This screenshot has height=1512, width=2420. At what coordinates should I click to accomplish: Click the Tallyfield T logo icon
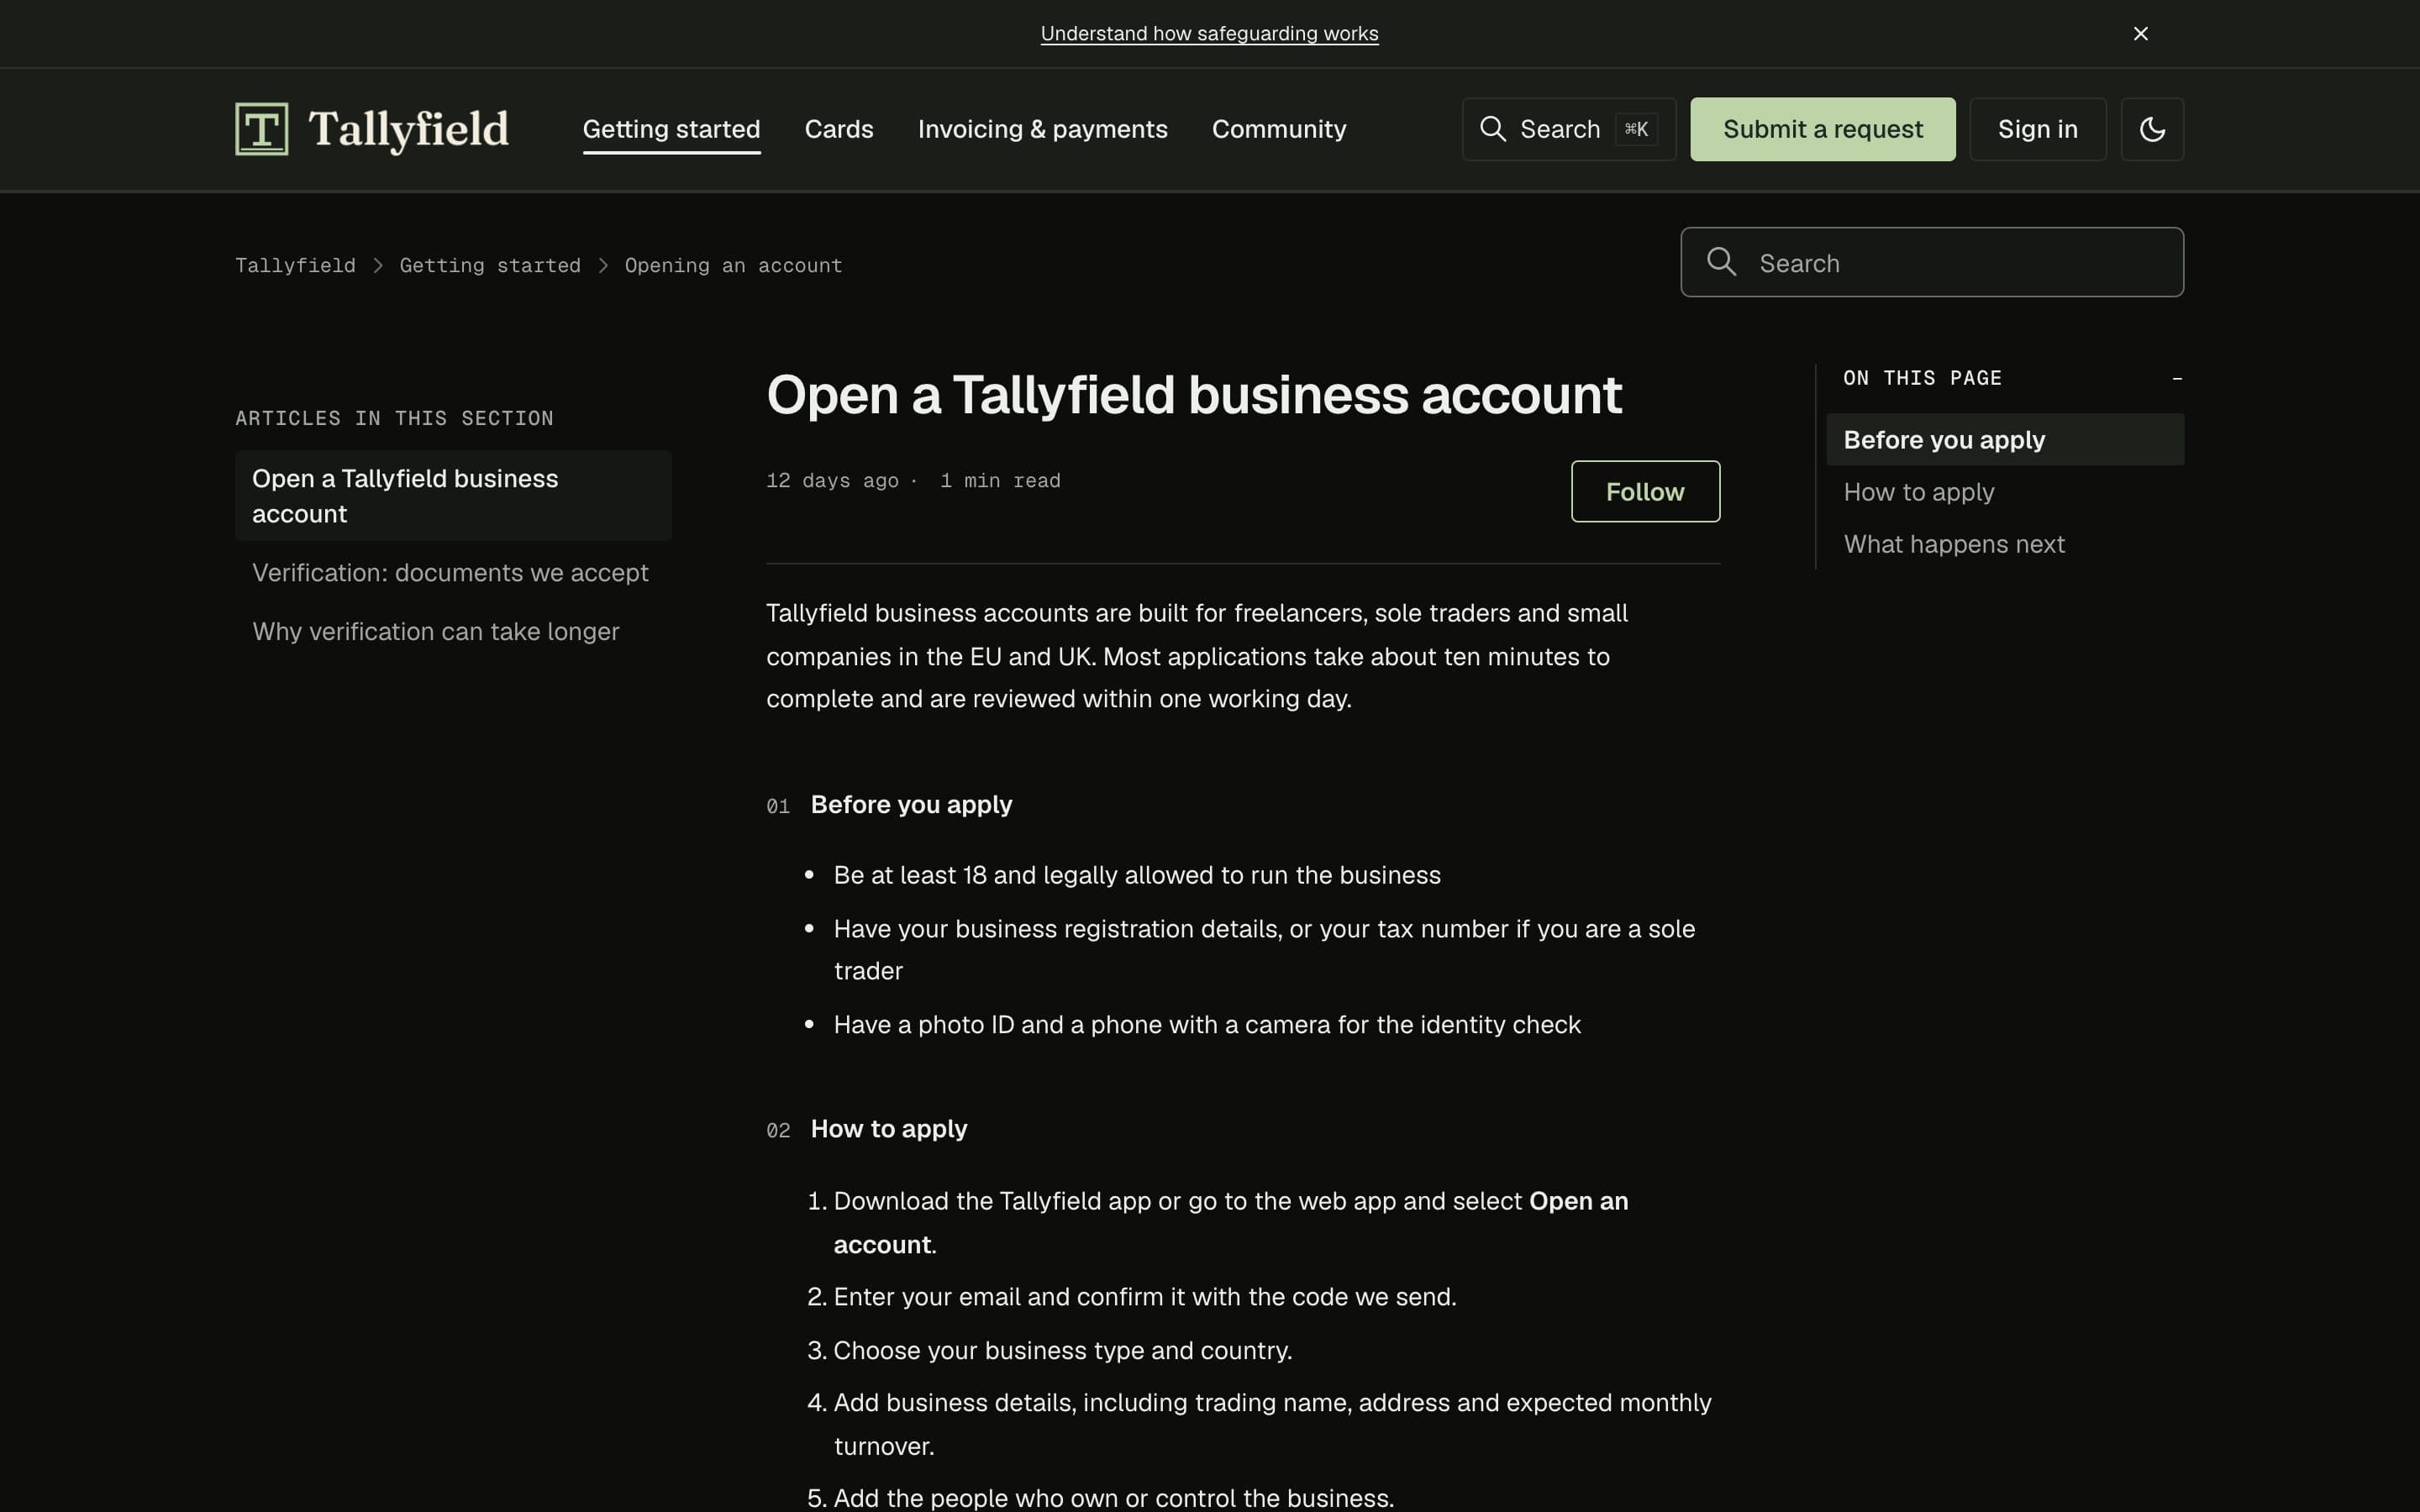coord(261,129)
